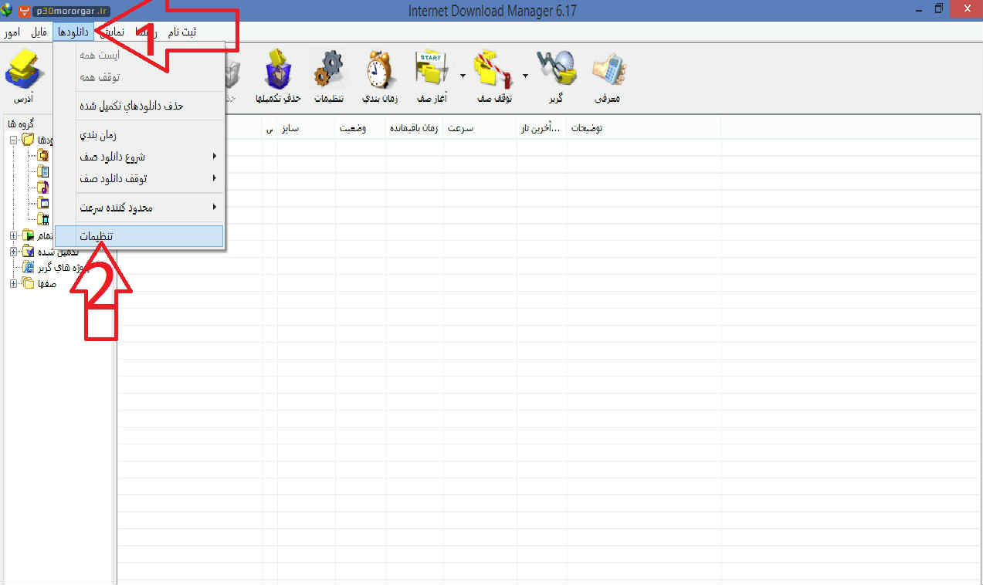Viewport: 983px width, 585px height.
Task: Sort by the زمان باقیمانده column header
Action: tap(415, 128)
